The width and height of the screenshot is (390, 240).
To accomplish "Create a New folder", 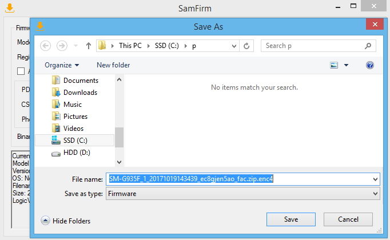I will pyautogui.click(x=113, y=65).
